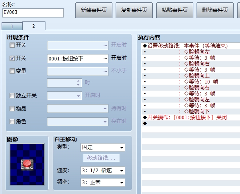Screen dimensions: 240x194
Task: Open the 频率 dropdown showing 正常
Action: (x=103, y=182)
